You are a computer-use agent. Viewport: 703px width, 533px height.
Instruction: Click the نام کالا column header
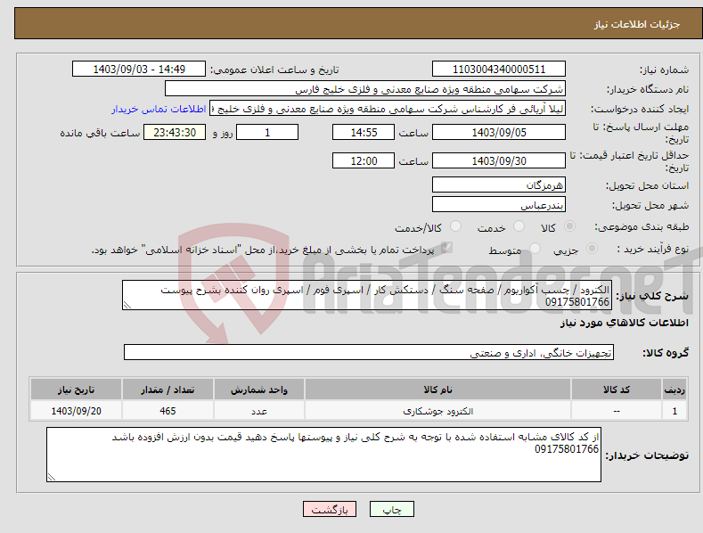(x=438, y=389)
